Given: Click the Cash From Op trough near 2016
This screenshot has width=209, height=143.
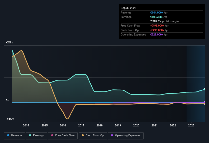Looking at the screenshot, I should point(67,119).
